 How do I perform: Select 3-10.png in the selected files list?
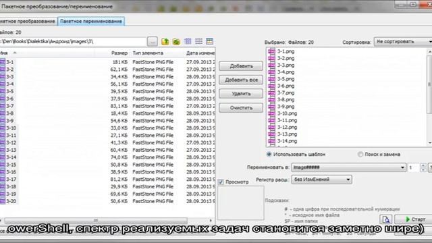[x=287, y=113]
